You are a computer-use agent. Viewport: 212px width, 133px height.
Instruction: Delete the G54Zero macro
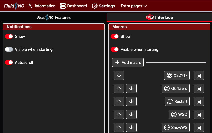199,88
